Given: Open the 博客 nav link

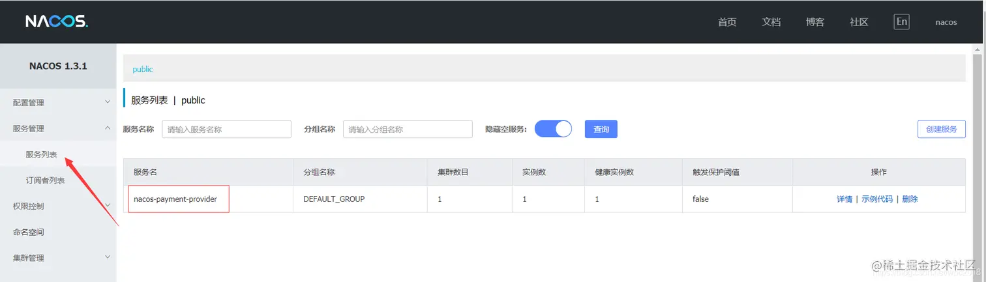Looking at the screenshot, I should coord(815,22).
